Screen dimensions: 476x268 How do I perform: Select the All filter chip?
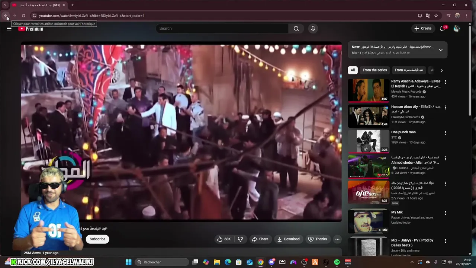tap(353, 70)
